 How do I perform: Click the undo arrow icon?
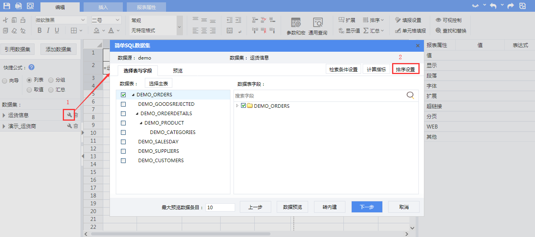493,6
